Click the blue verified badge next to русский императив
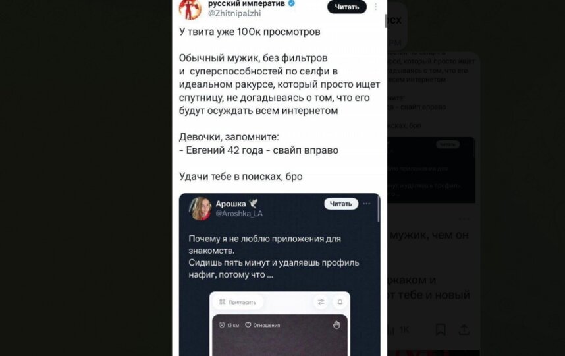565x356 pixels. click(292, 3)
